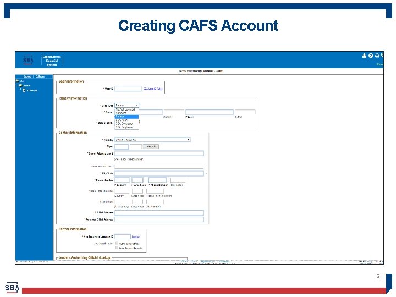This screenshot has width=396, height=297.
Task: Click the main Phone Number field
Action: click(157, 180)
